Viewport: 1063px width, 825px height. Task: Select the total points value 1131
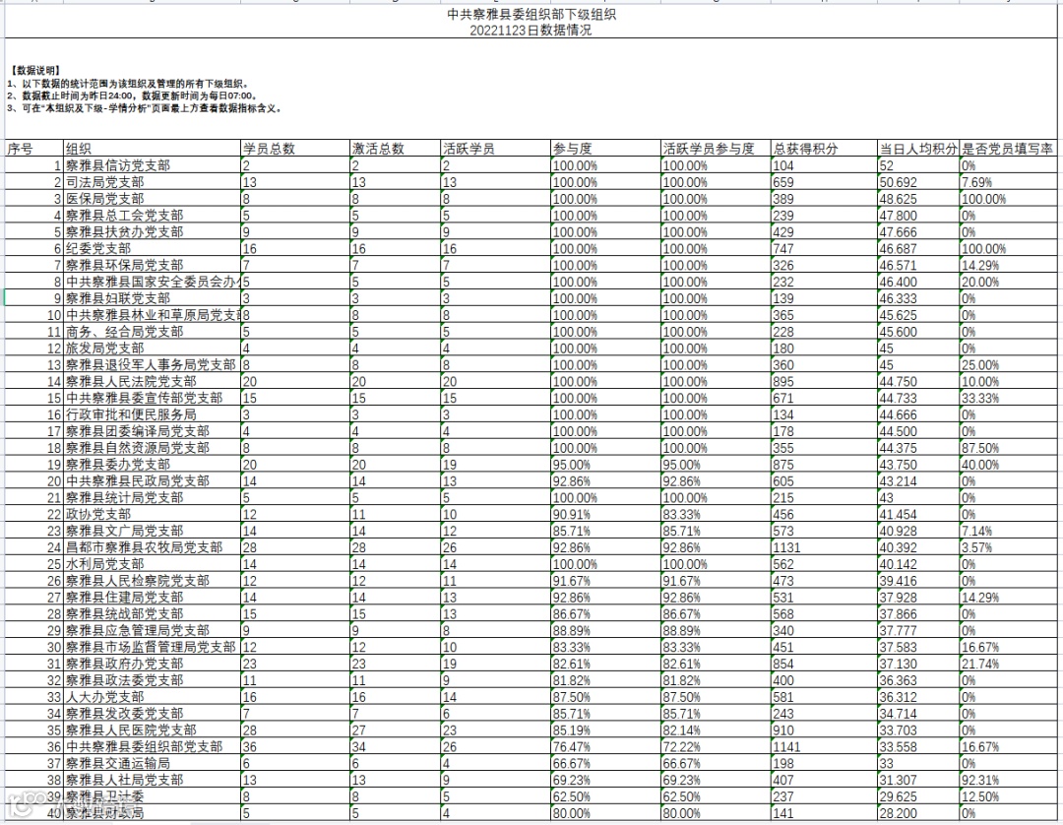click(825, 547)
